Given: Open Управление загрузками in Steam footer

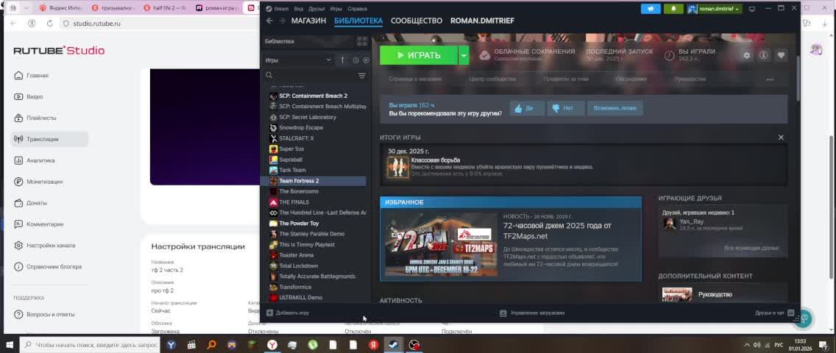Looking at the screenshot, I should [x=532, y=313].
